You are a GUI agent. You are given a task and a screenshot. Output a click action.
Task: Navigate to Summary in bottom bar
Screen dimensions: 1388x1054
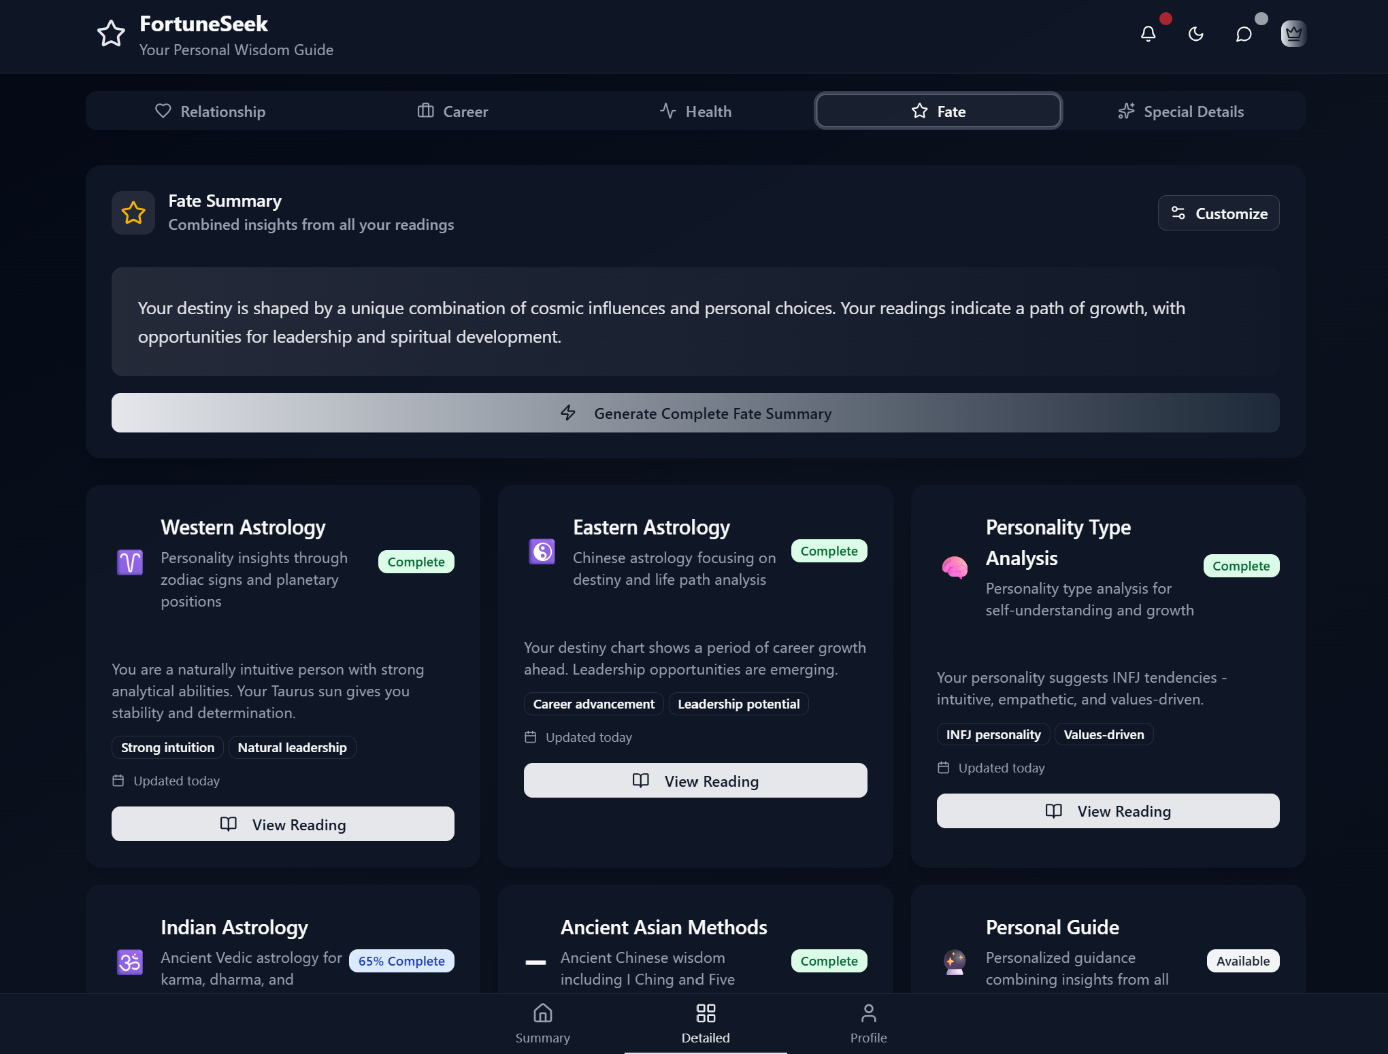[x=542, y=1022]
